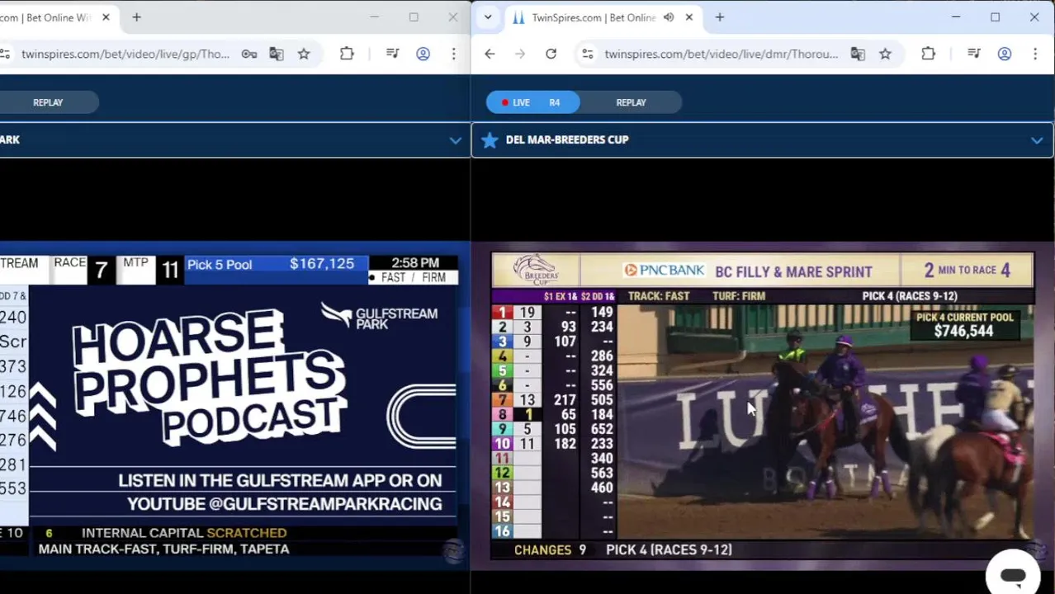The image size is (1055, 594).
Task: Select REPLAY in the right window
Action: [631, 102]
